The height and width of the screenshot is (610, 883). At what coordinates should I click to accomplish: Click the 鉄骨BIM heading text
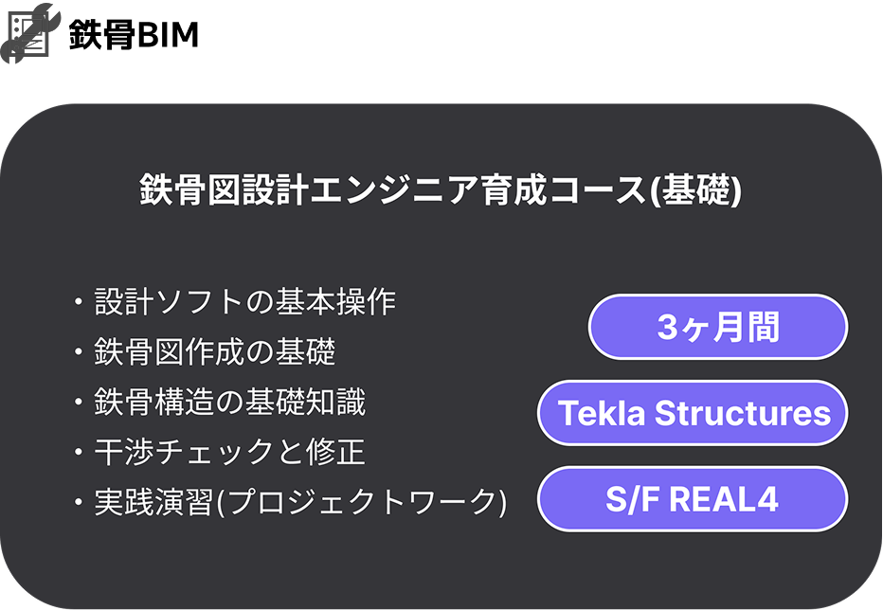coord(134,34)
